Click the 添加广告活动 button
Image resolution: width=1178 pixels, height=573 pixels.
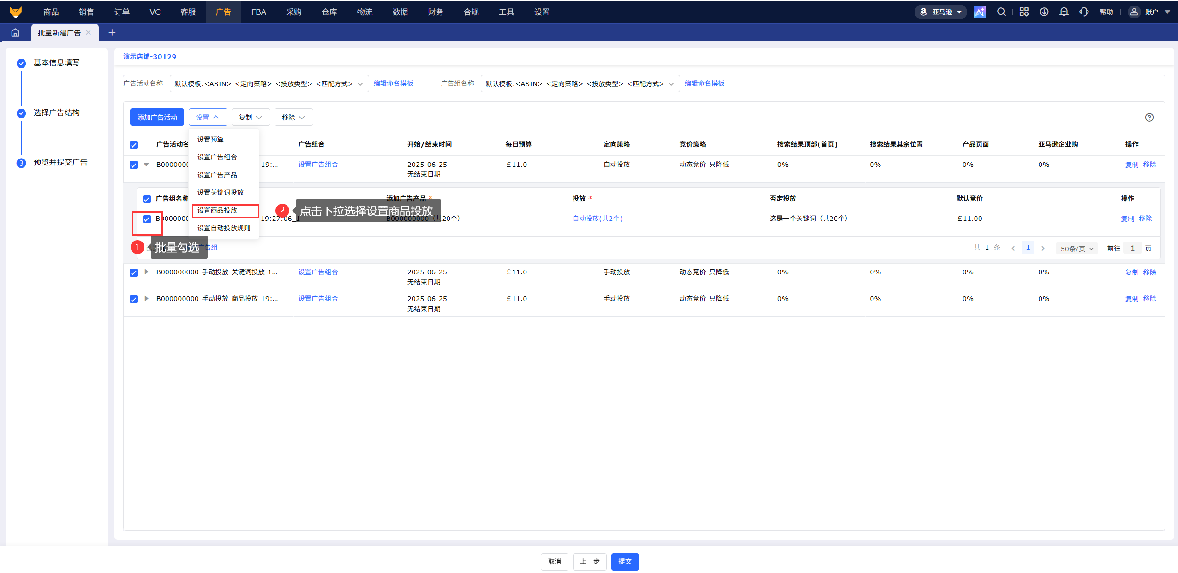pyautogui.click(x=157, y=118)
